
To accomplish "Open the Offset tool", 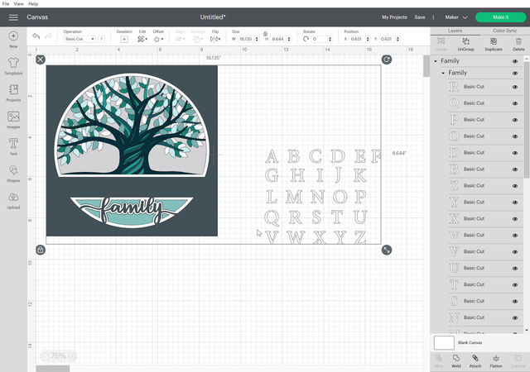I will point(158,39).
